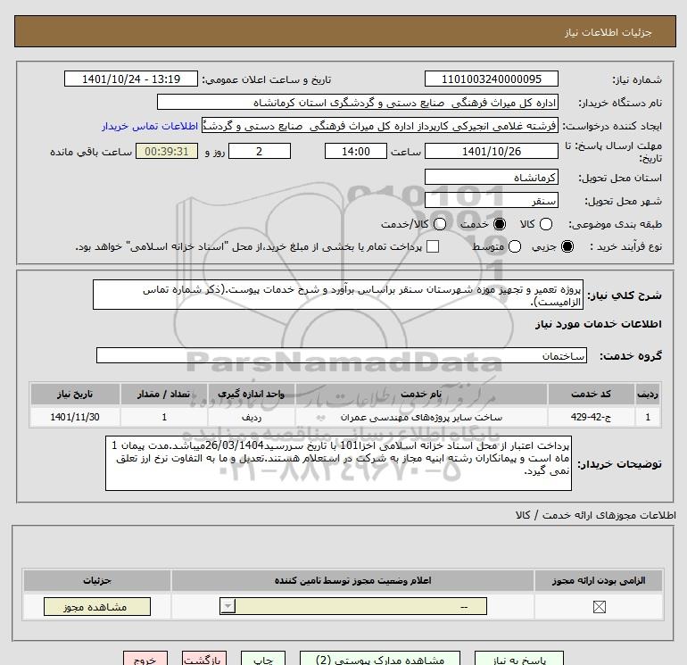The width and height of the screenshot is (687, 665).
Task: Click the response deadline date 1401/10/26
Action: tap(491, 151)
